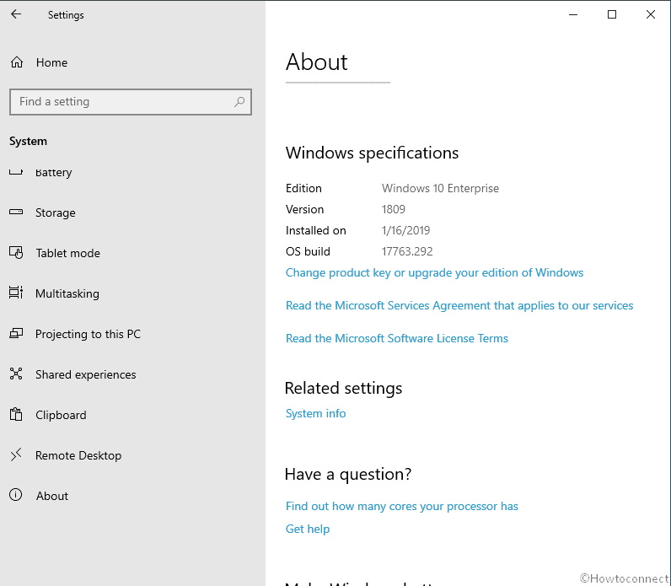Open Change product key or upgrade link

pos(434,272)
